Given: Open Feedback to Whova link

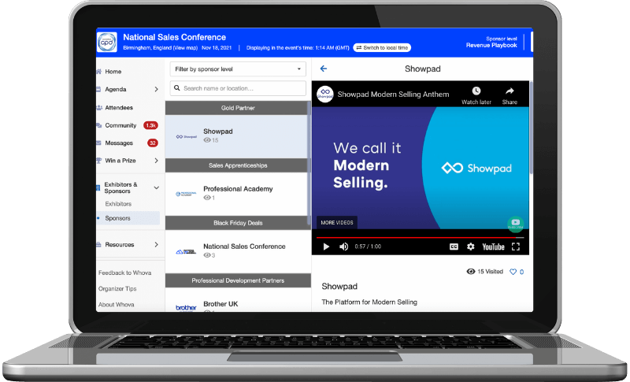Looking at the screenshot, I should point(124,273).
